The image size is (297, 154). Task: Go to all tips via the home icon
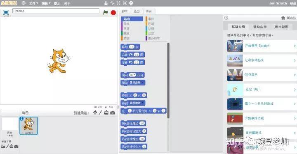click(283, 18)
